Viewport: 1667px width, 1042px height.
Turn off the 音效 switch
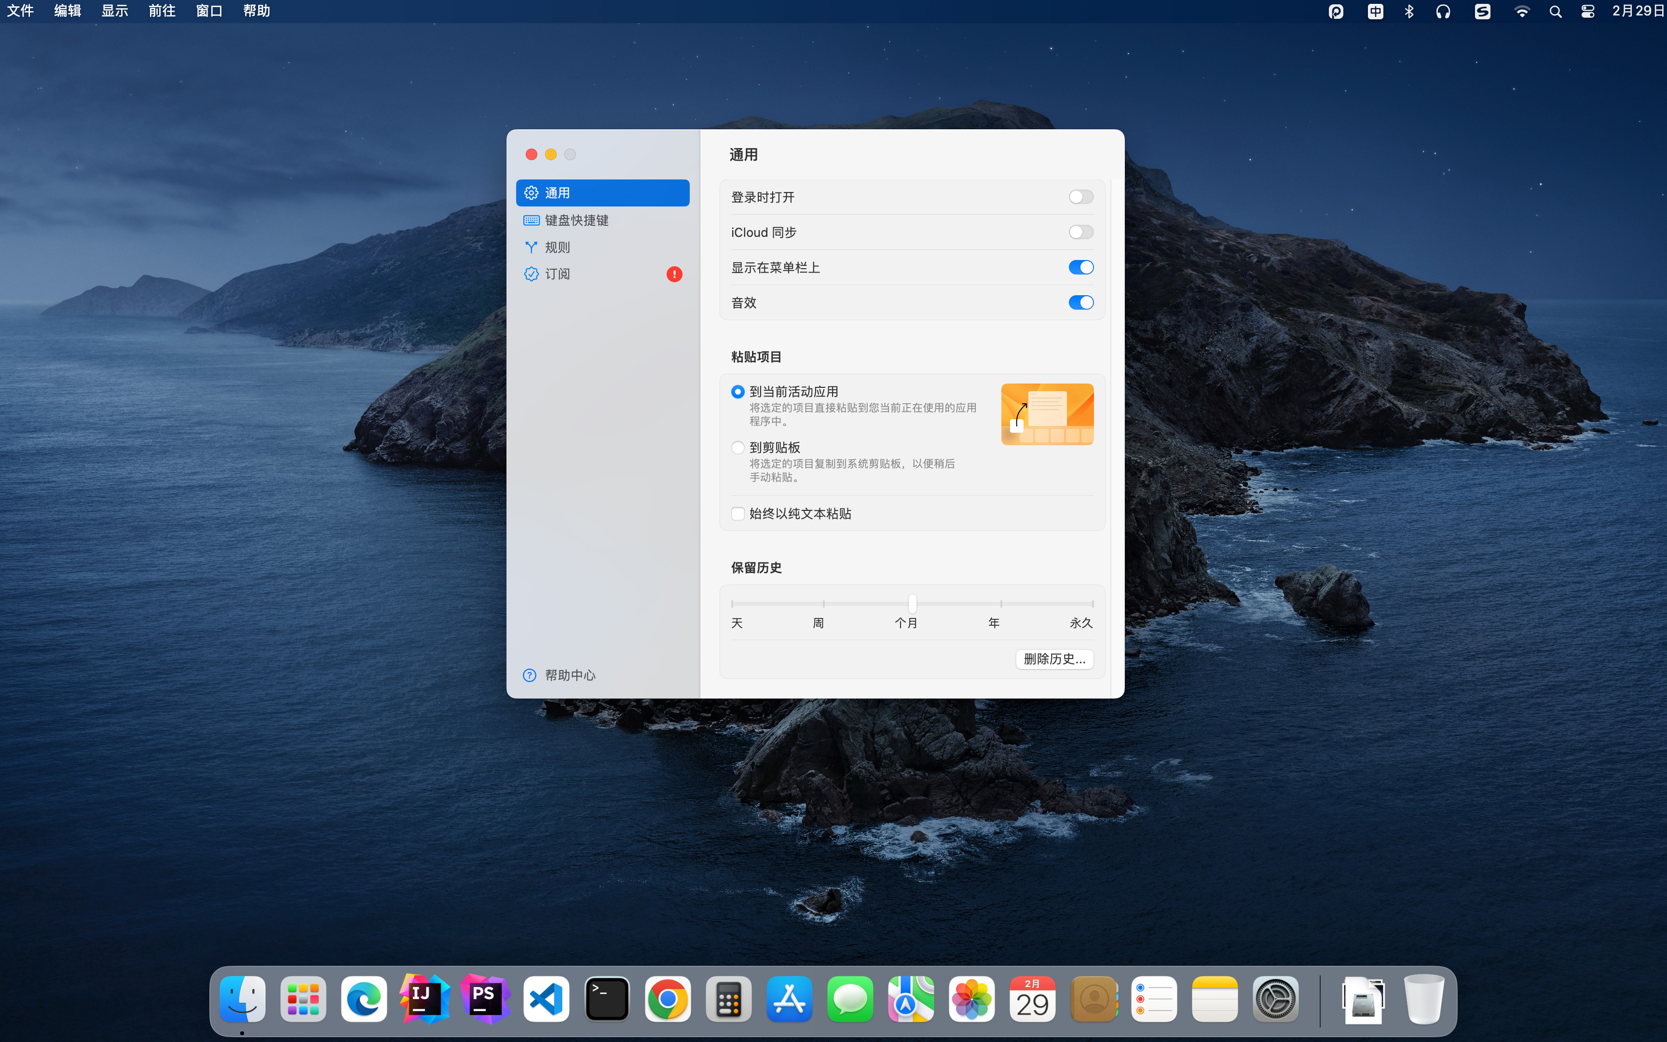[x=1081, y=302]
